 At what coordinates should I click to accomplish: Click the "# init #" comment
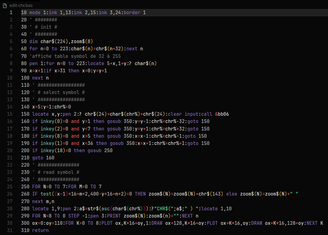click(46, 27)
